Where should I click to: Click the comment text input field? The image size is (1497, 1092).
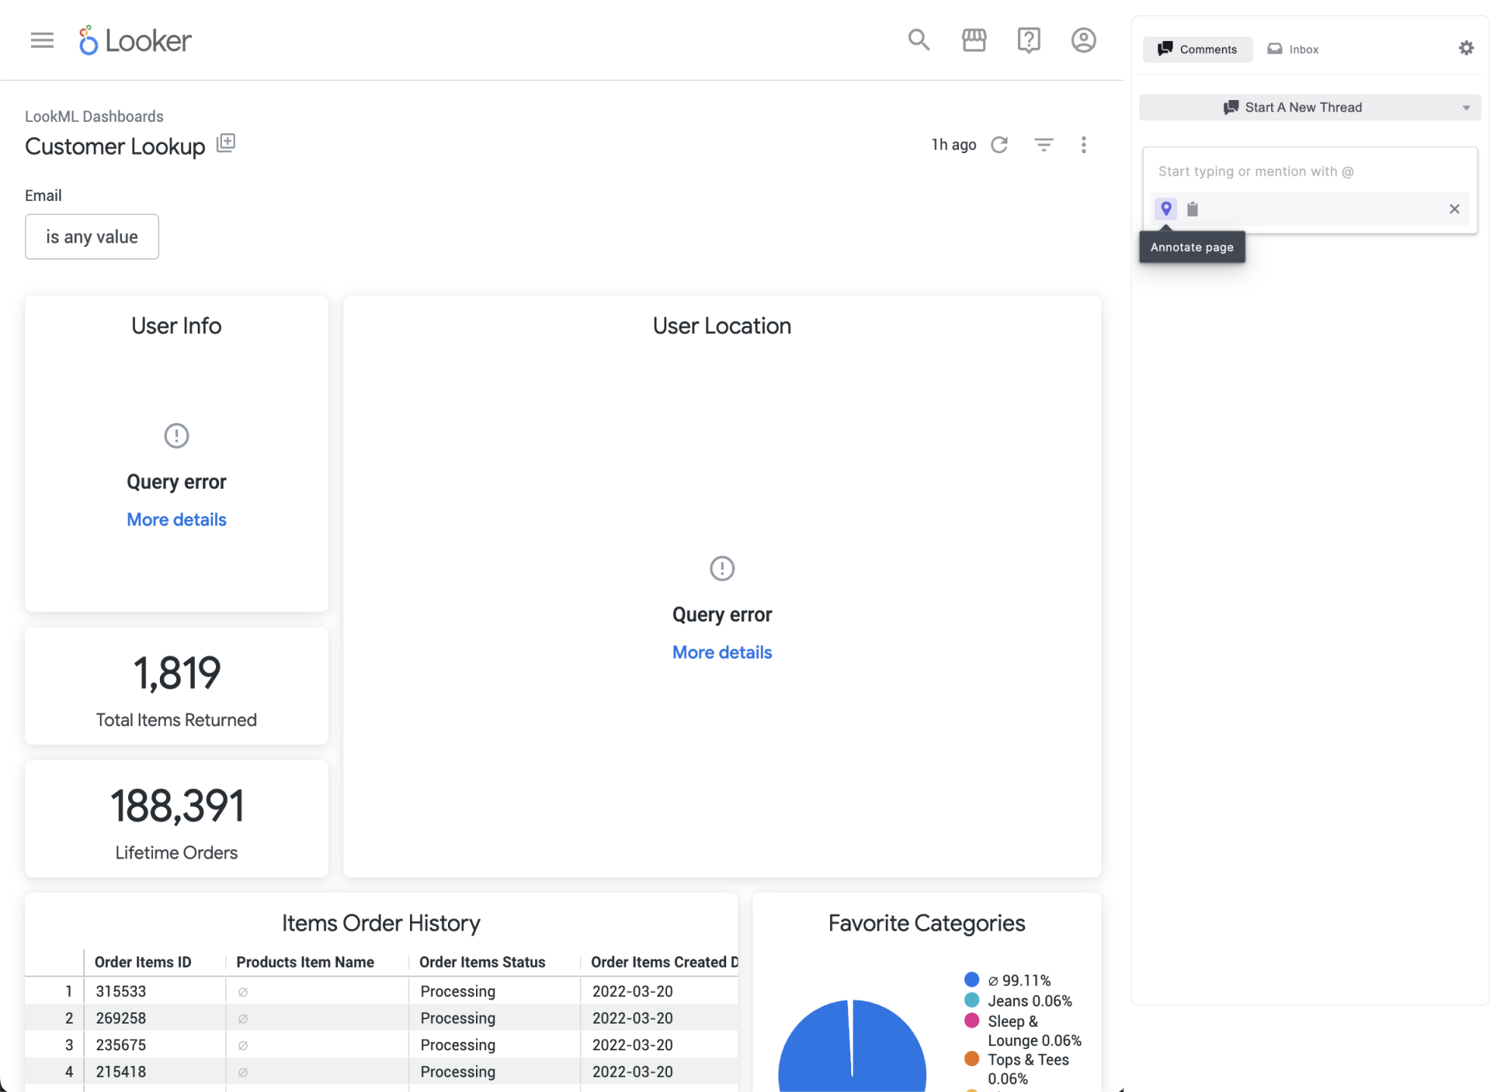(x=1311, y=171)
